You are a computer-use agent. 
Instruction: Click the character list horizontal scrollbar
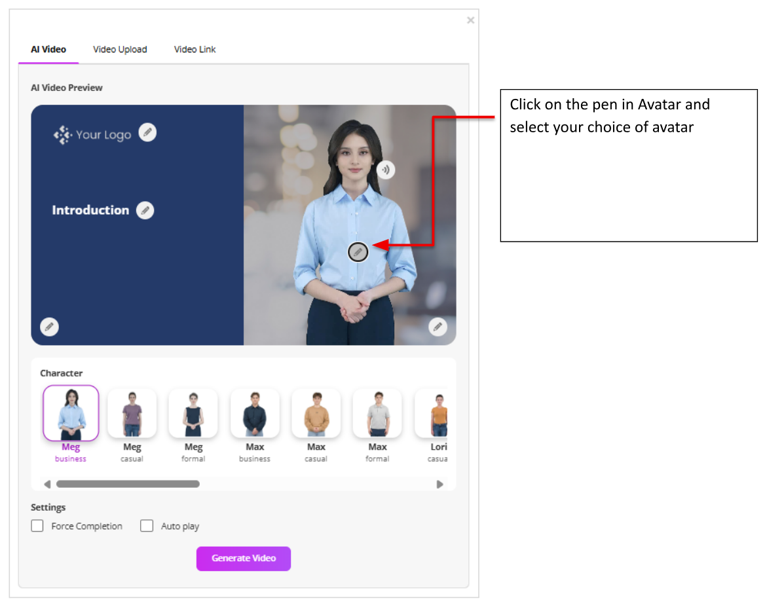coord(128,484)
